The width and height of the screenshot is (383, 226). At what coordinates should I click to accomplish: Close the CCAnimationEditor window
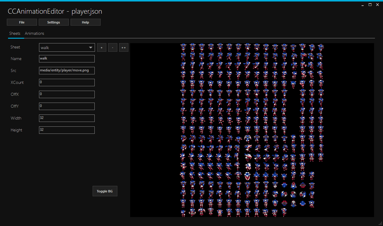[378, 5]
